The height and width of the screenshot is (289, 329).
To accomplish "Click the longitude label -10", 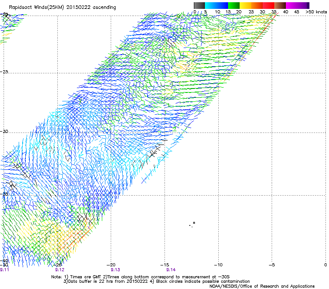I will click(x=218, y=265).
